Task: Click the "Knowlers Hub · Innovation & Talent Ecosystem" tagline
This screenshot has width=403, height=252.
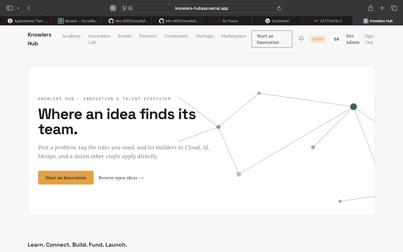Action: [104, 99]
